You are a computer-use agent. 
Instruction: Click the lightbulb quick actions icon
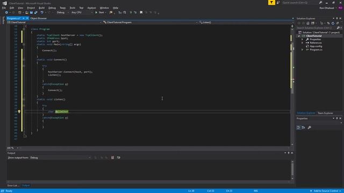19,112
